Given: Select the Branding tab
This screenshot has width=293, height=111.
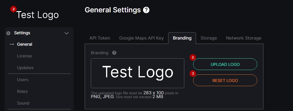Looking at the screenshot, I should tap(182, 38).
